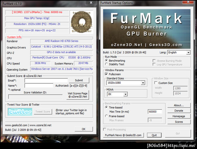Toggle the Post-Processing checkbox

coord(104,129)
